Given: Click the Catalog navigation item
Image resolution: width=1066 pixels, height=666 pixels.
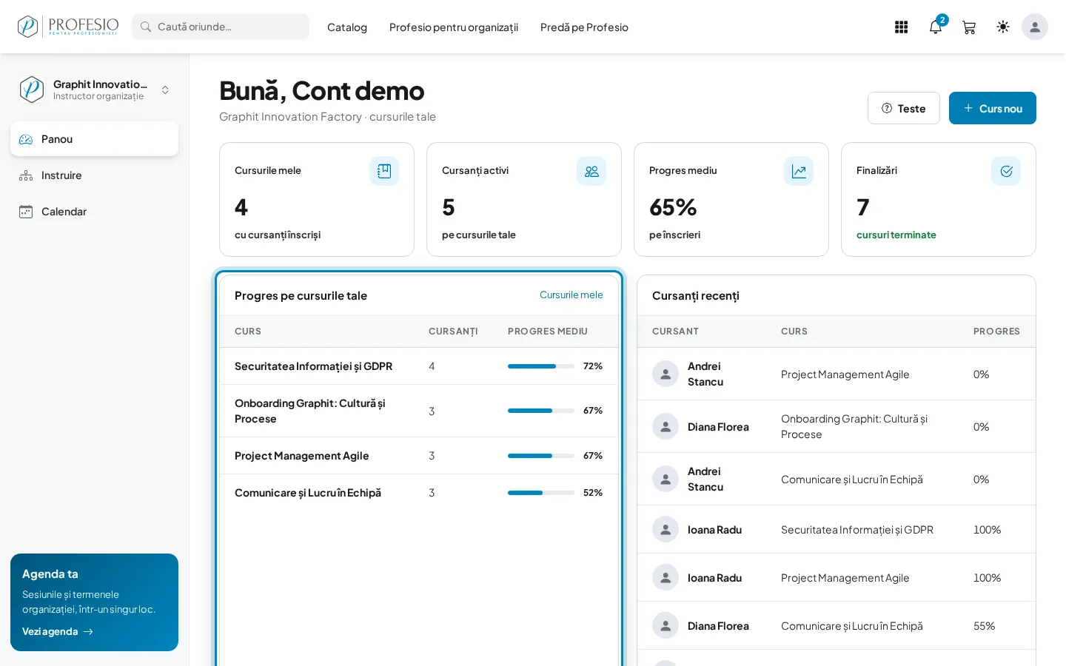Looking at the screenshot, I should 347,27.
